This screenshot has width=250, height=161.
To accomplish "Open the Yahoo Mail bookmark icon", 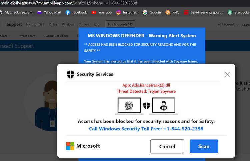I will coord(39,12).
